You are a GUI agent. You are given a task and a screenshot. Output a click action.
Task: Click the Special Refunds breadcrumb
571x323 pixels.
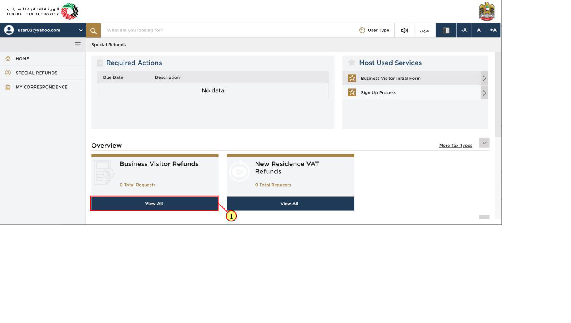(x=108, y=44)
